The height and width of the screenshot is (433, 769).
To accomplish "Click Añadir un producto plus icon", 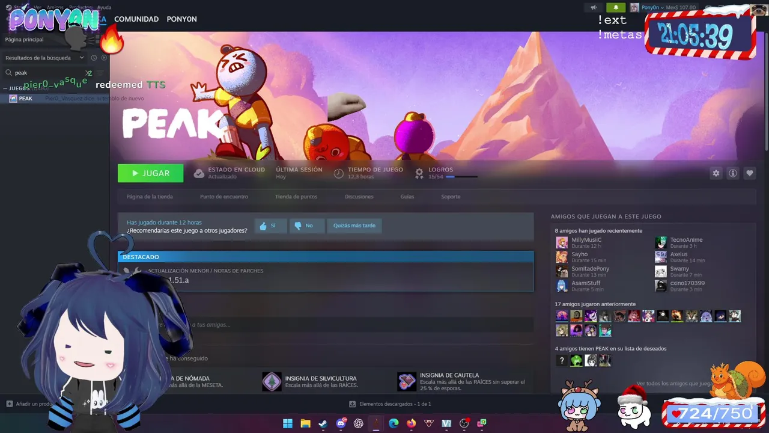I will pyautogui.click(x=10, y=404).
